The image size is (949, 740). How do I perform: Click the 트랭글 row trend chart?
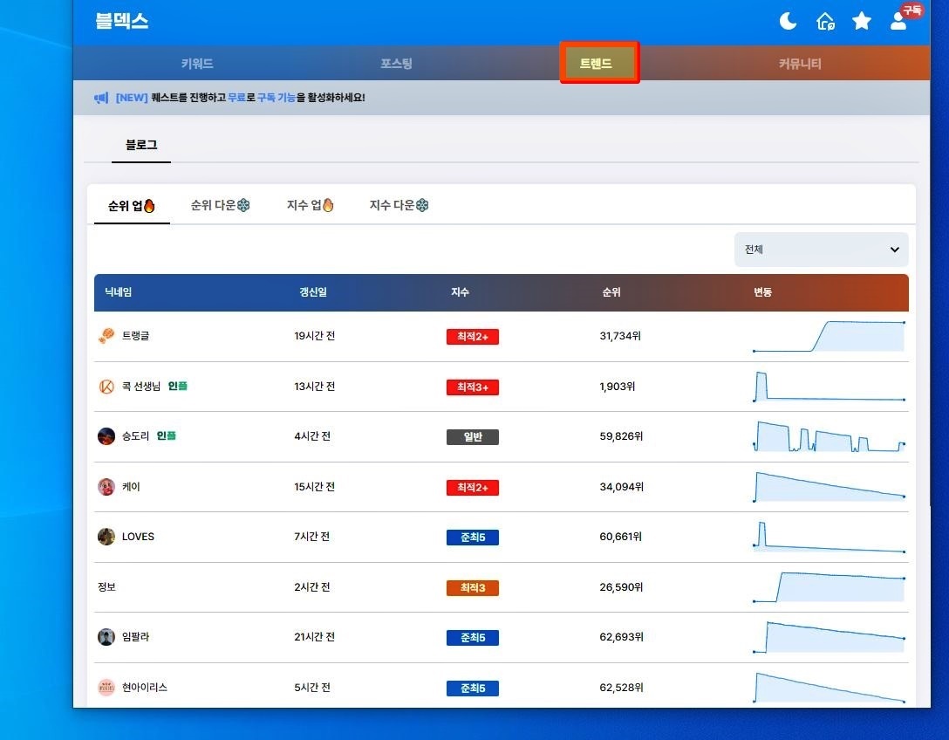(829, 336)
